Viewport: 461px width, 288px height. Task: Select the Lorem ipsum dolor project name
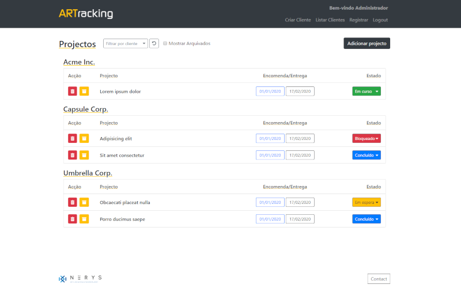[120, 92]
